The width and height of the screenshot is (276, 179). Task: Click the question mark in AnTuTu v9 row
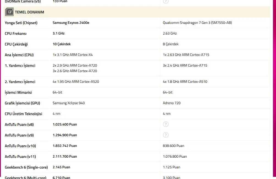click(166, 135)
